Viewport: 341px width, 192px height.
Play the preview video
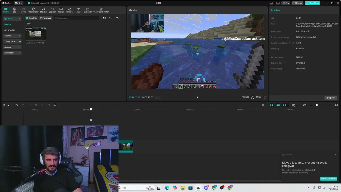(197, 97)
